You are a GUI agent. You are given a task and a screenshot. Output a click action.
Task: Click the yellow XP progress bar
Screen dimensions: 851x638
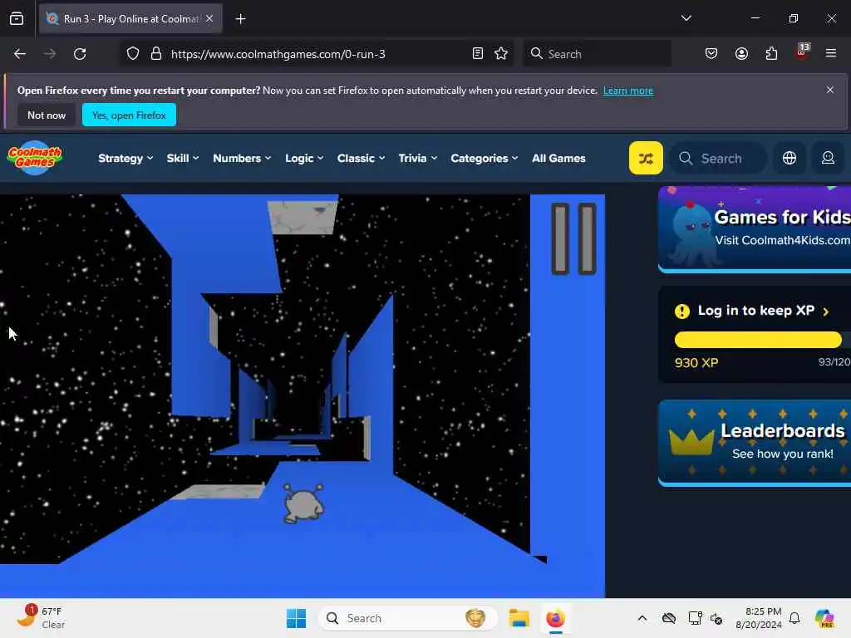758,340
